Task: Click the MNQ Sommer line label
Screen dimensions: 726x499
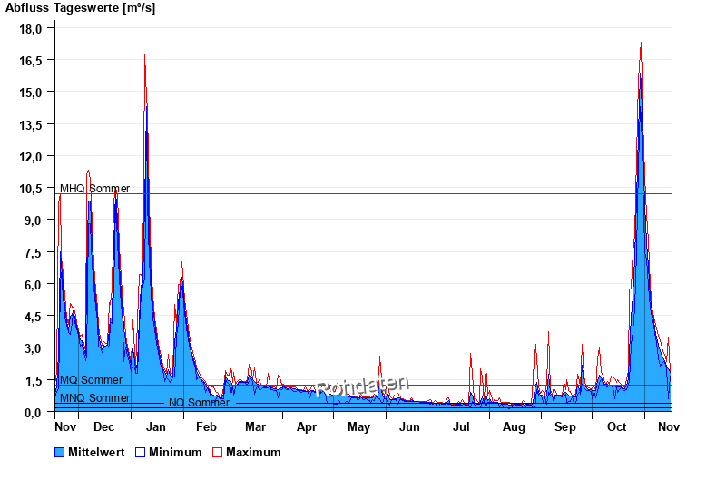Action: pos(94,398)
